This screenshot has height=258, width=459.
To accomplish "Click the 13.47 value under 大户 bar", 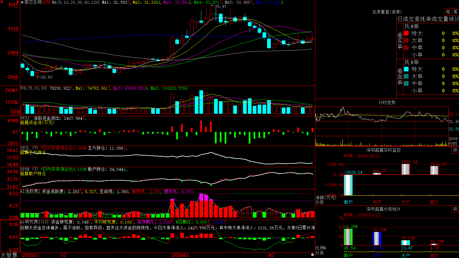I will [x=407, y=248].
